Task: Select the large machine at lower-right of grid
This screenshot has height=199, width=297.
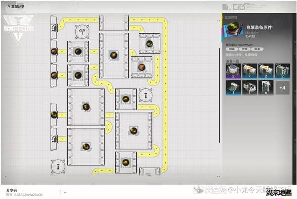Action: click(x=133, y=130)
